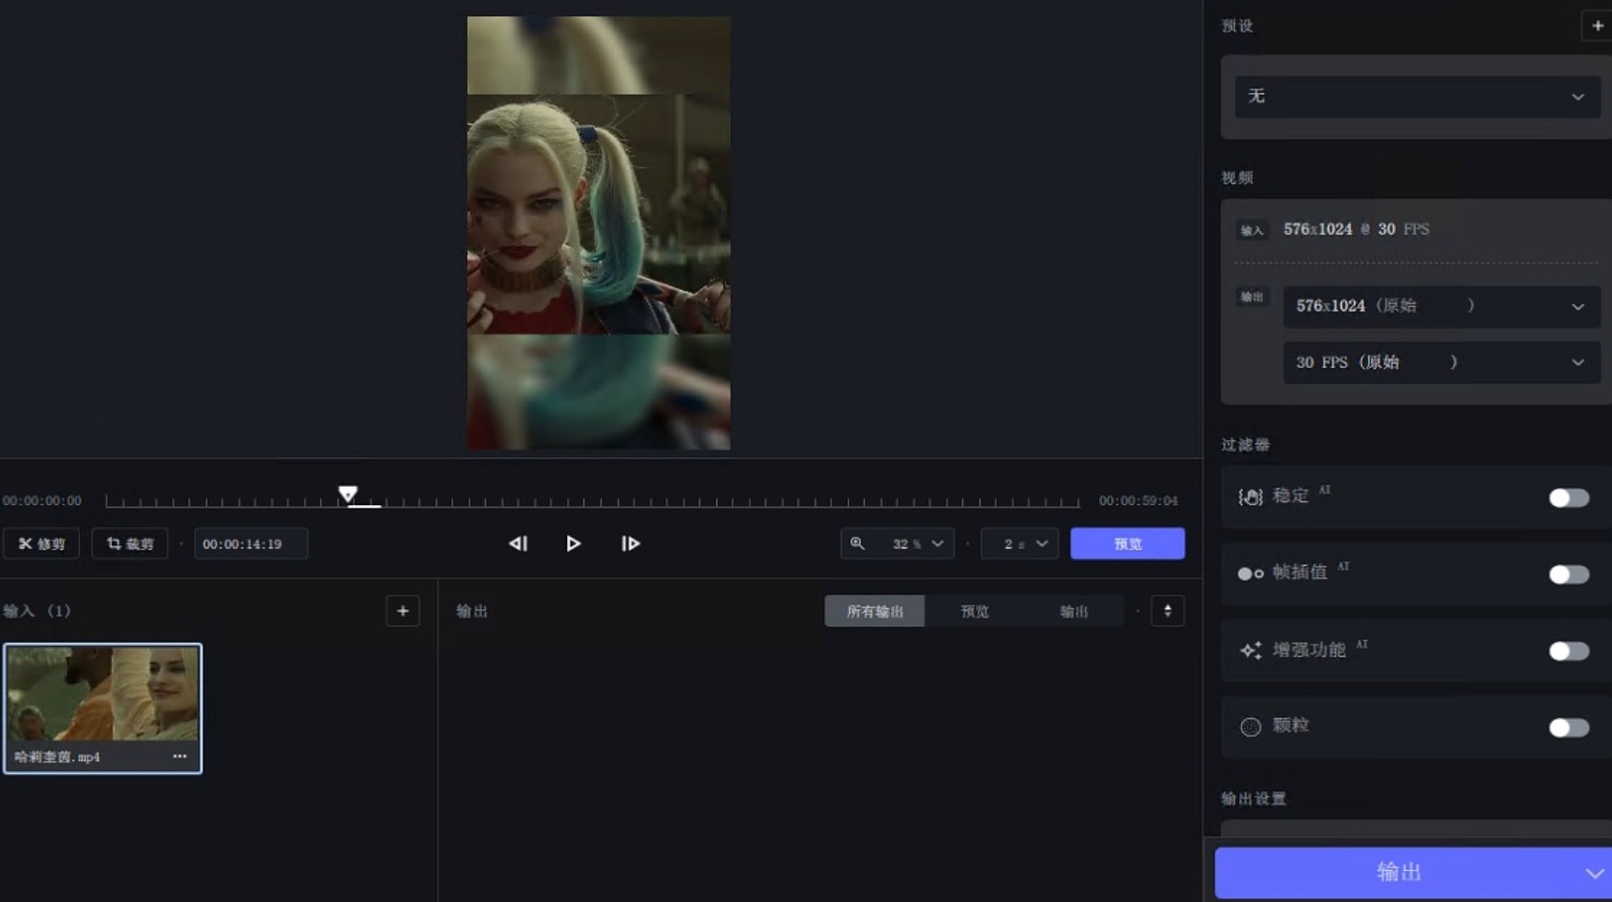Open the 576x1024 output resolution dropdown
The height and width of the screenshot is (902, 1612).
[x=1441, y=306]
